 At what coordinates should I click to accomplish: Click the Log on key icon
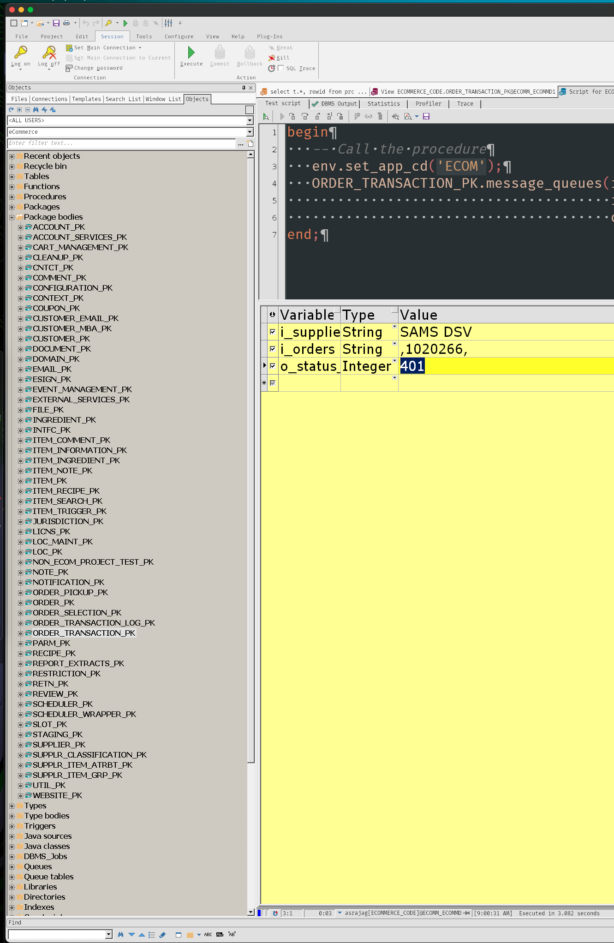pyautogui.click(x=21, y=52)
